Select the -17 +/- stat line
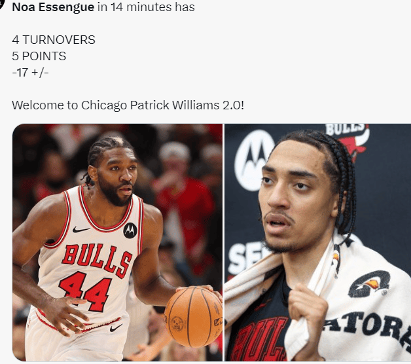 30,73
